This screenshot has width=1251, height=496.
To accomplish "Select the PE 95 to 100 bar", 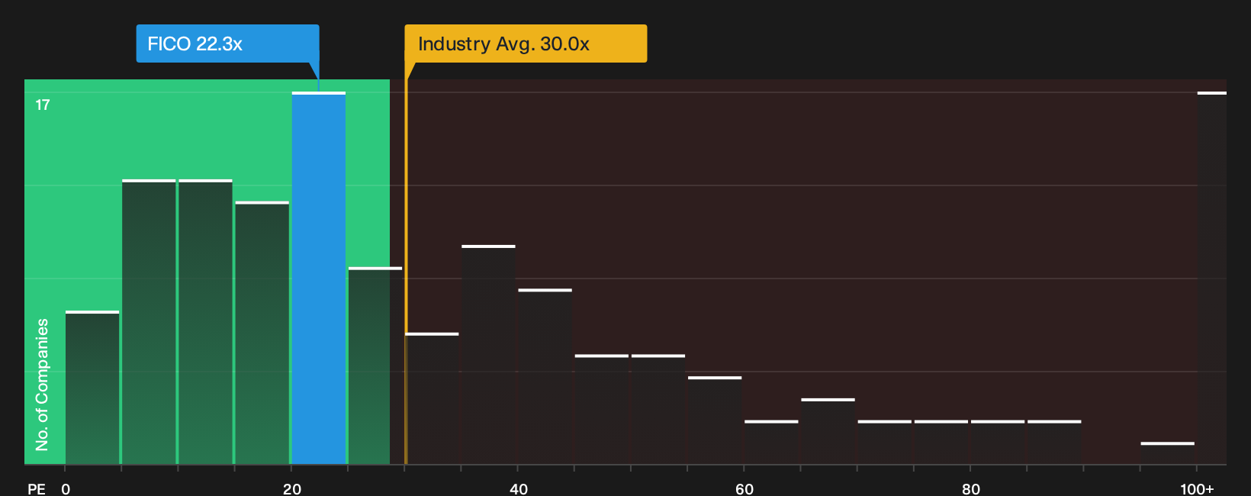I will [1168, 453].
